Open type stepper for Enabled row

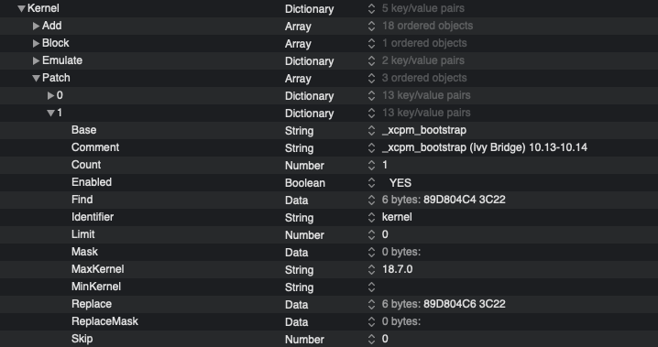pos(371,183)
